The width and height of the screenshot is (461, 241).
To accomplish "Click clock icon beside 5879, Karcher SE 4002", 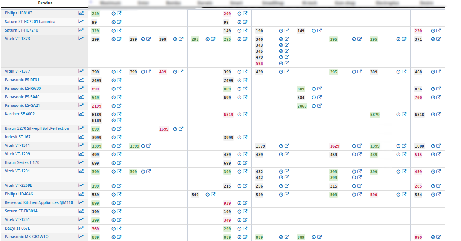I will [x=399, y=115].
